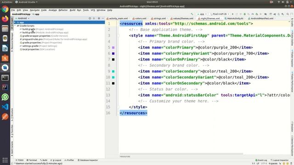The height and width of the screenshot is (165, 294).
Task: Open Rhythmbox from the dock
Action: click(5, 38)
